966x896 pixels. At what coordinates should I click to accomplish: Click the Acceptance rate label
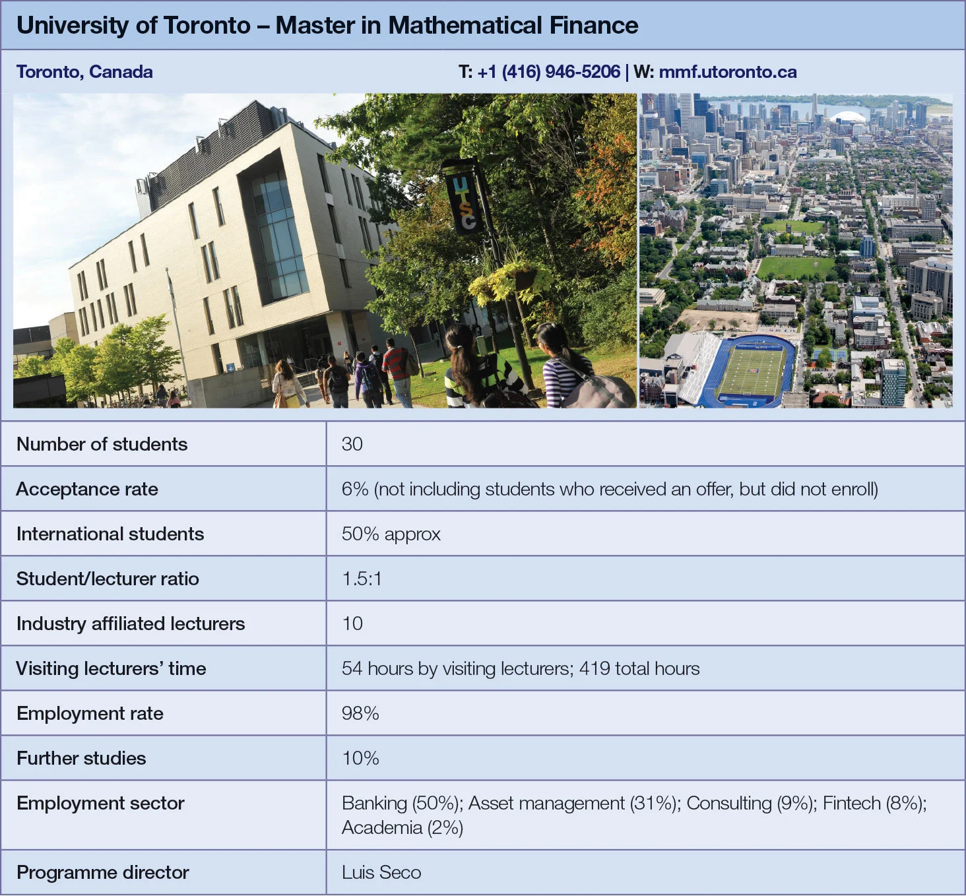(87, 489)
